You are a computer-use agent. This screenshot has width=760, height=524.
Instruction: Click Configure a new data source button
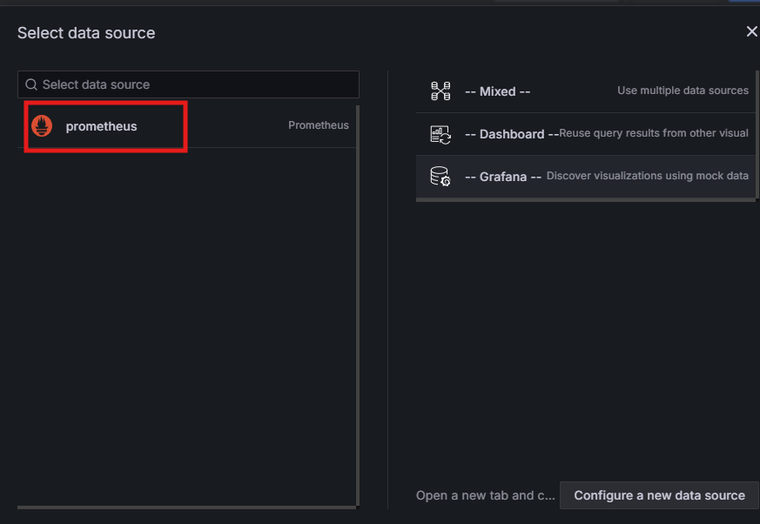(659, 495)
